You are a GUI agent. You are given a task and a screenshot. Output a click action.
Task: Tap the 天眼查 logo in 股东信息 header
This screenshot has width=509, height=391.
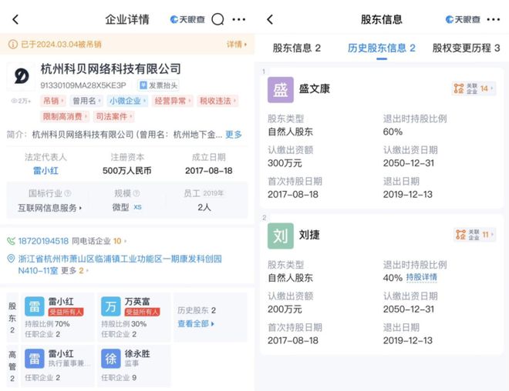(x=463, y=19)
